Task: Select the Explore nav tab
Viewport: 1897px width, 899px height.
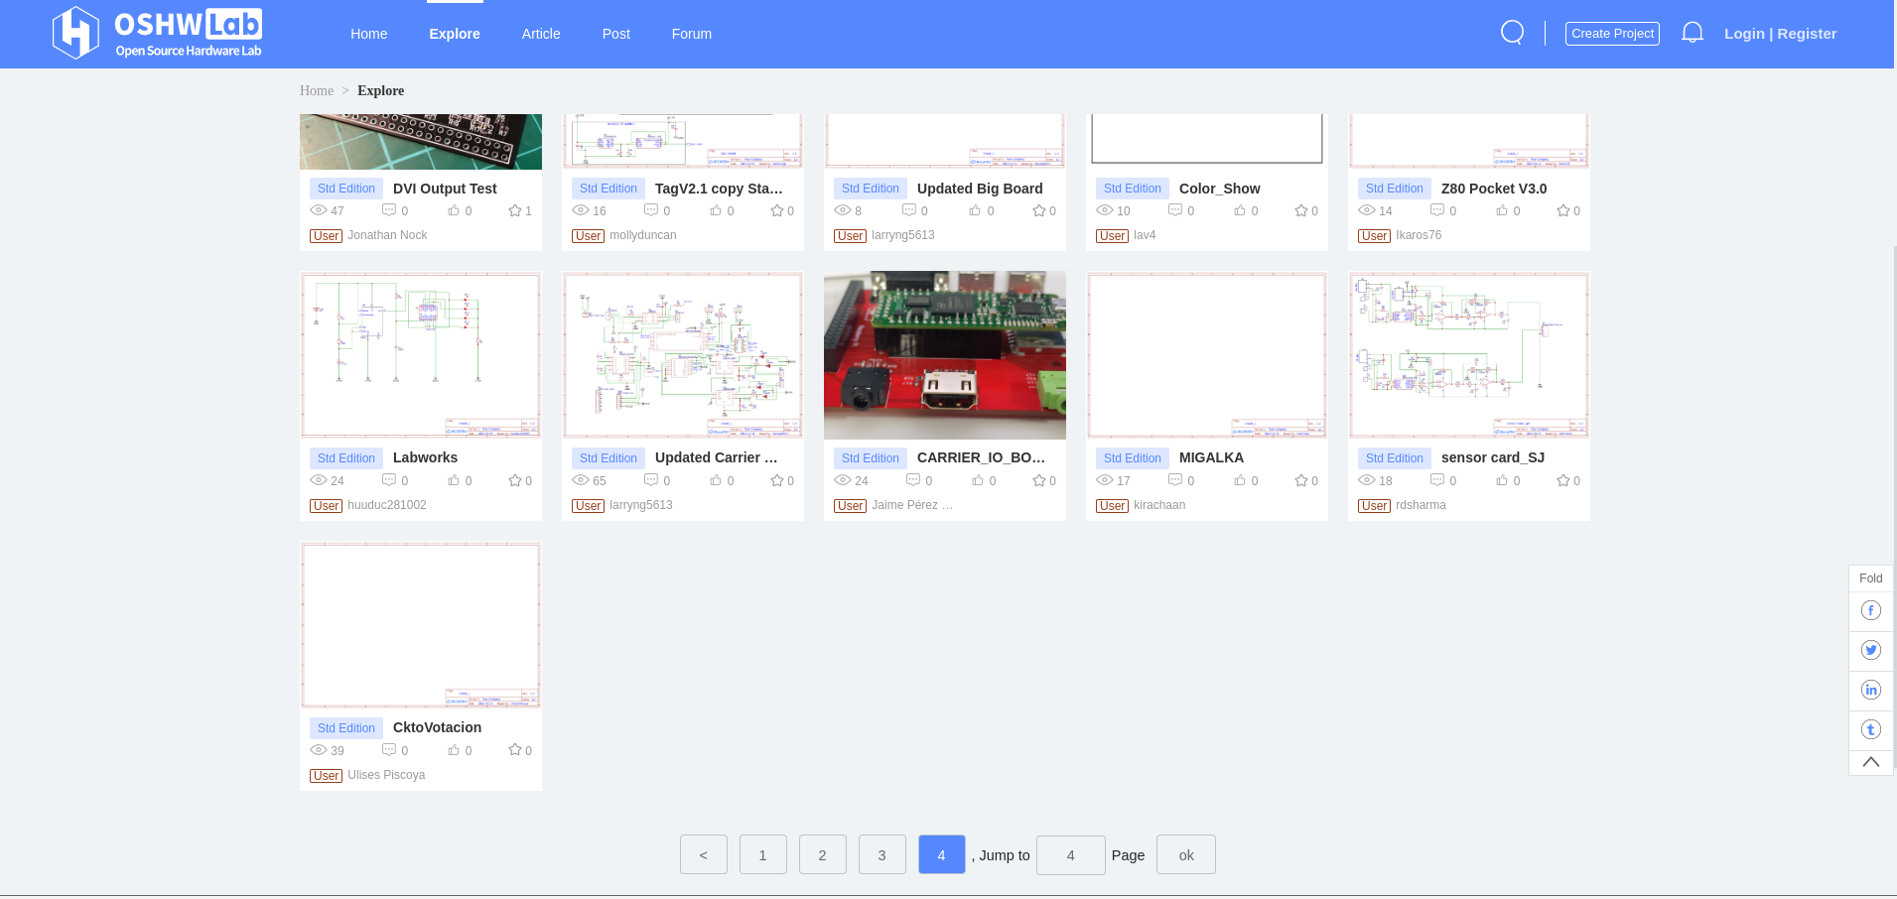Action: (x=455, y=34)
